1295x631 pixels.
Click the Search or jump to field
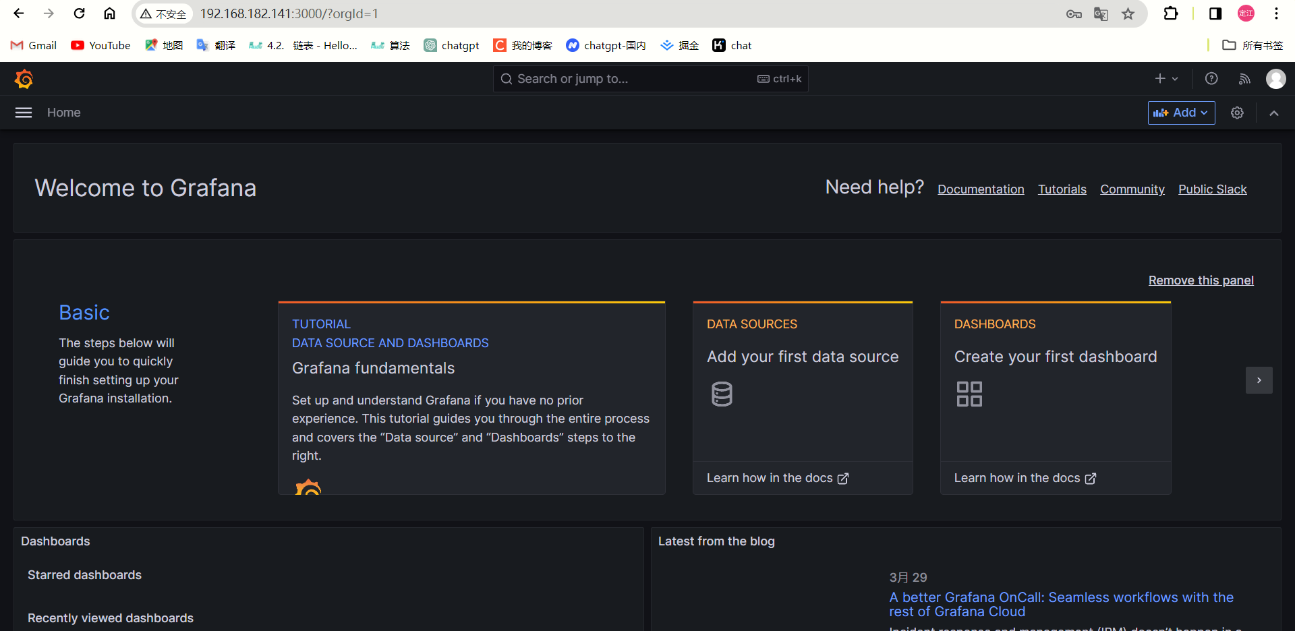650,79
